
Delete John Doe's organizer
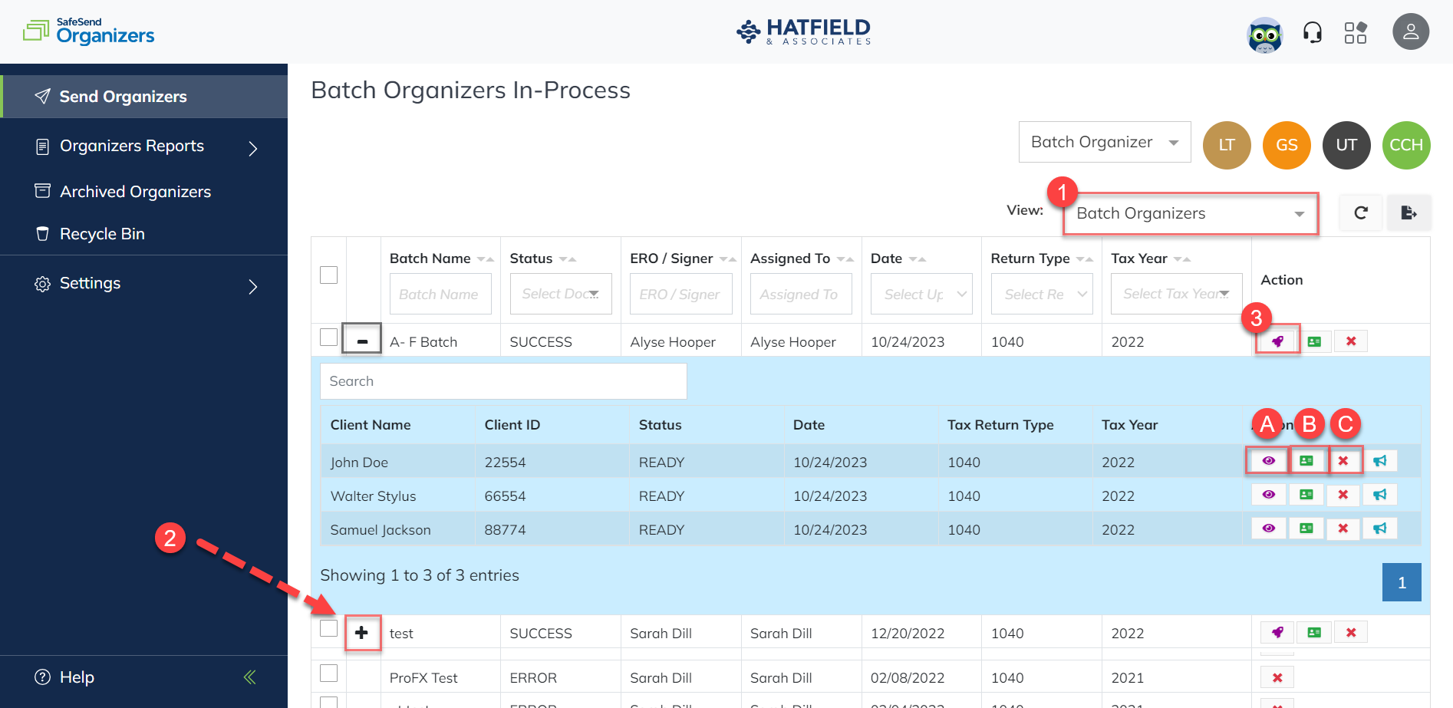click(x=1343, y=461)
